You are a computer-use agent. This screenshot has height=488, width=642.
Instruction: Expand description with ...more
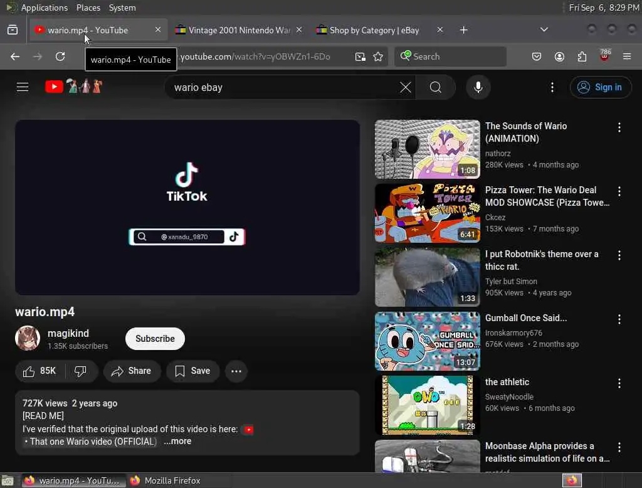(177, 442)
